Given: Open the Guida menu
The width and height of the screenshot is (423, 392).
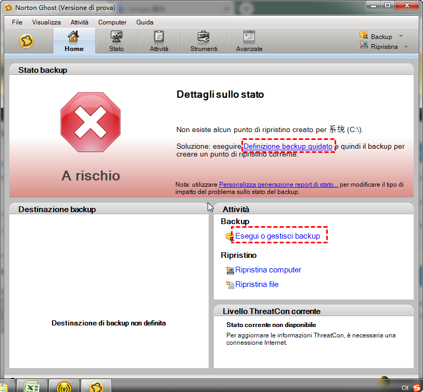Looking at the screenshot, I should click(145, 22).
